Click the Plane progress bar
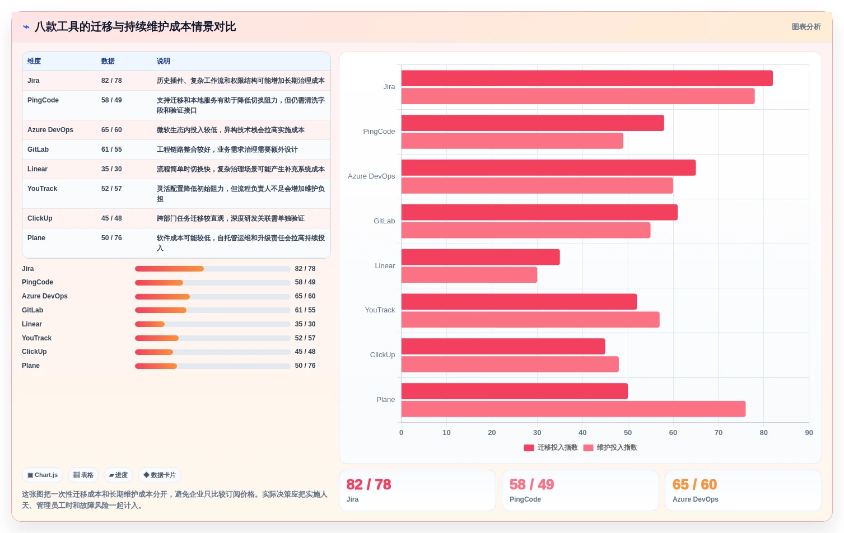 pos(213,366)
